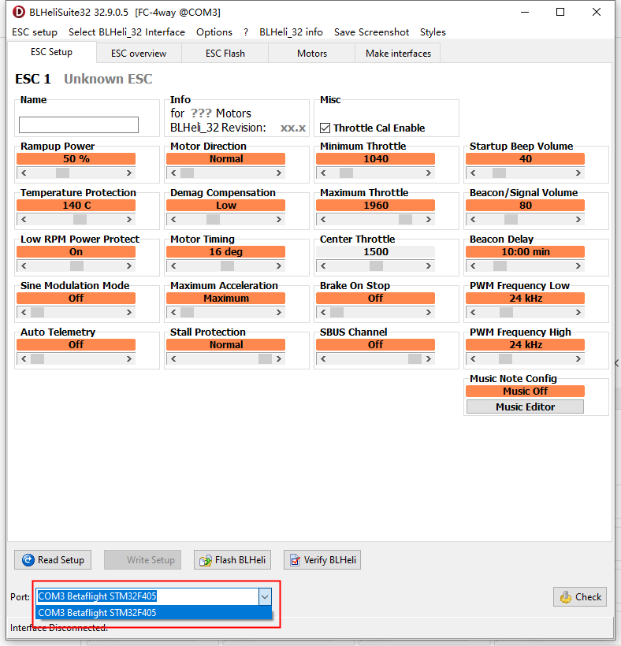621x646 pixels.
Task: Click the Music Off config bar
Action: [x=525, y=391]
